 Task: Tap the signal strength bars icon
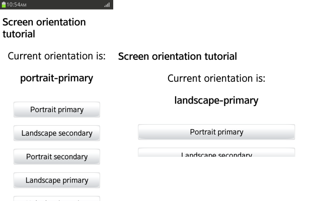click(107, 5)
